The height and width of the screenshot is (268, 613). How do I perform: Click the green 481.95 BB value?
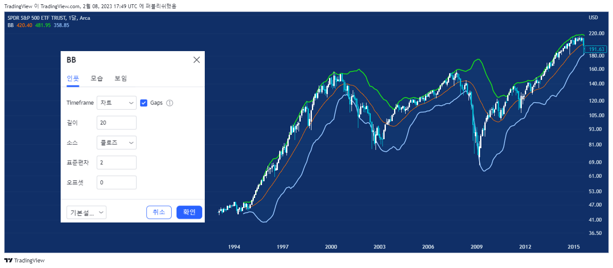43,25
